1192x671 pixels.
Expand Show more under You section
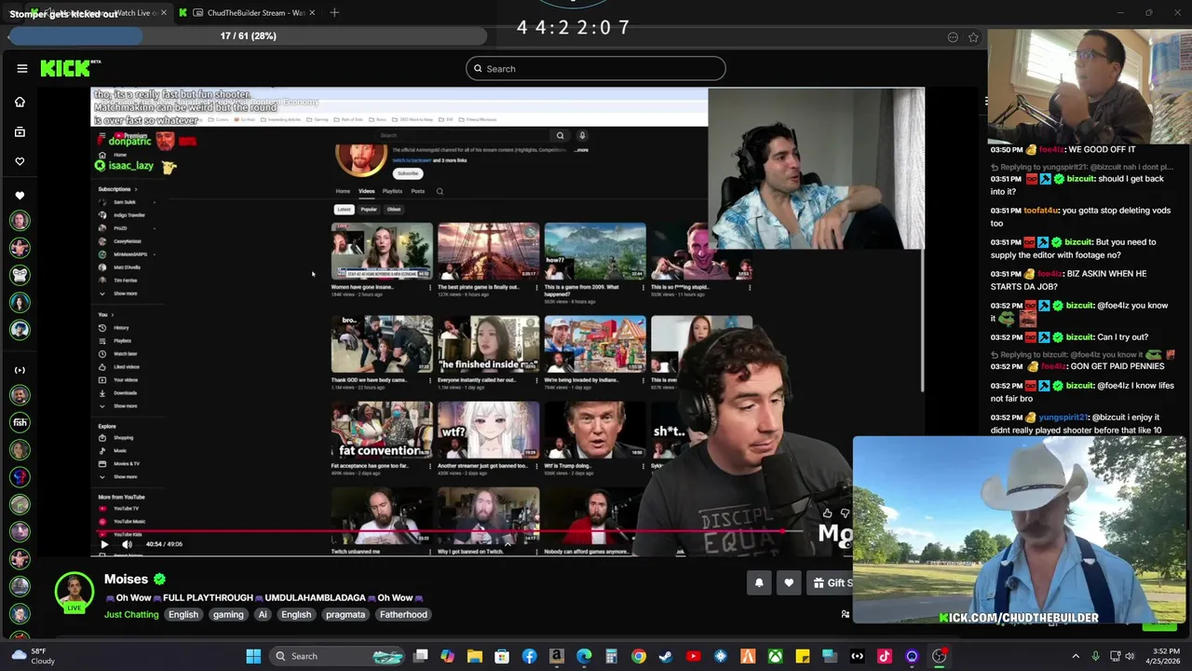point(125,405)
